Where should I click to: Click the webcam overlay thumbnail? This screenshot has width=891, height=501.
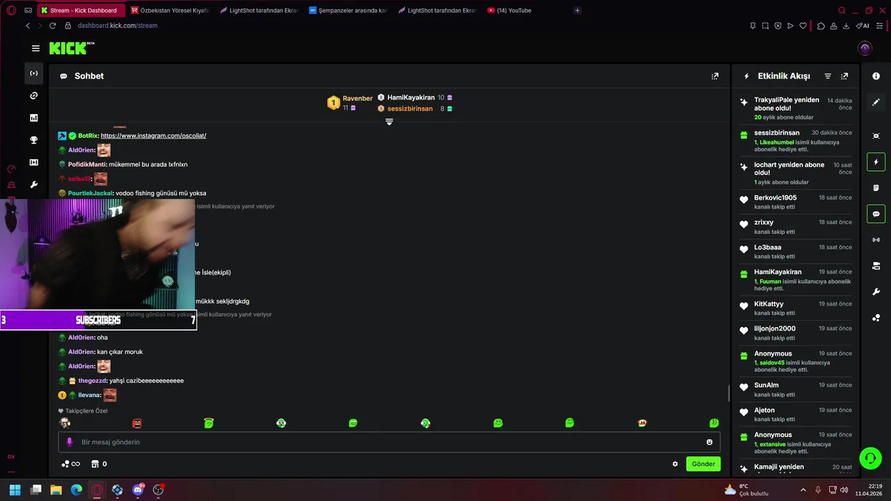pyautogui.click(x=97, y=255)
